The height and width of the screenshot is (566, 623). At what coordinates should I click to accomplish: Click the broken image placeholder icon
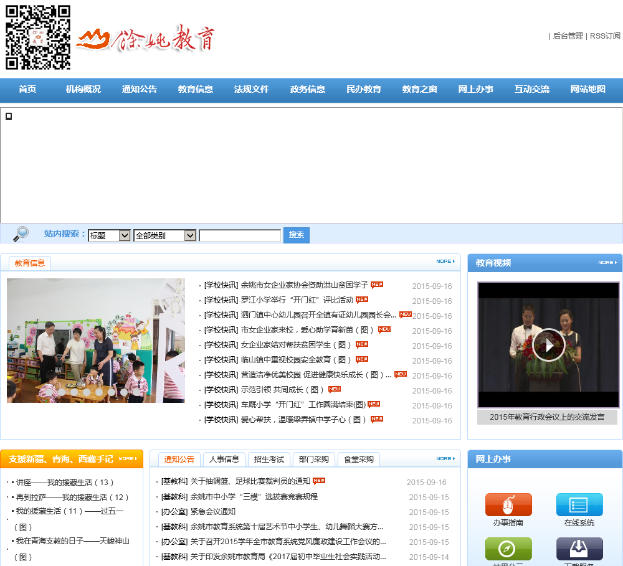click(x=9, y=116)
